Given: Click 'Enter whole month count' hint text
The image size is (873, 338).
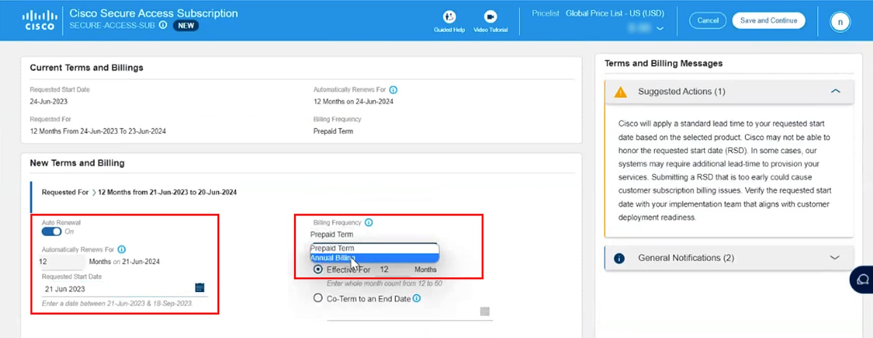Looking at the screenshot, I should [x=384, y=284].
